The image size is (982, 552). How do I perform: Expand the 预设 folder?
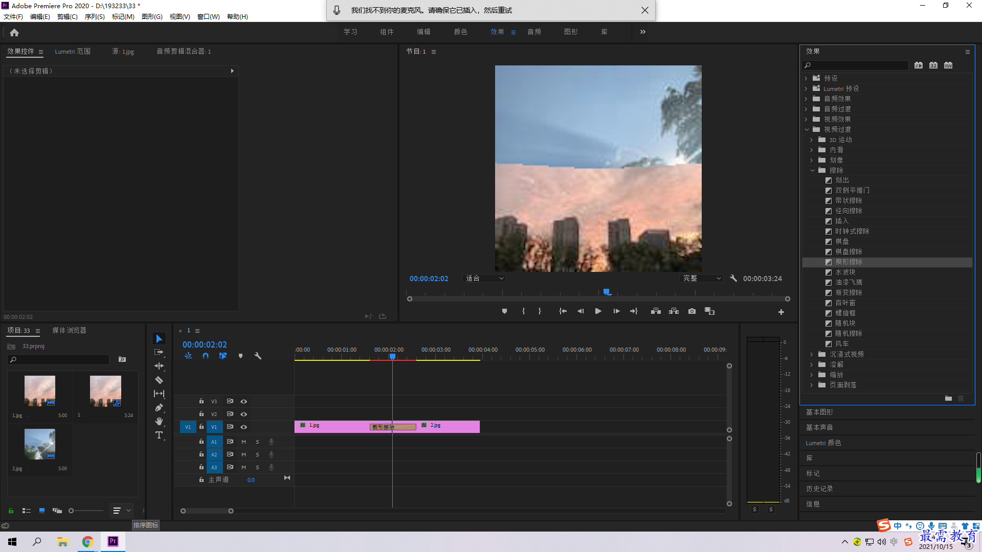coord(806,78)
